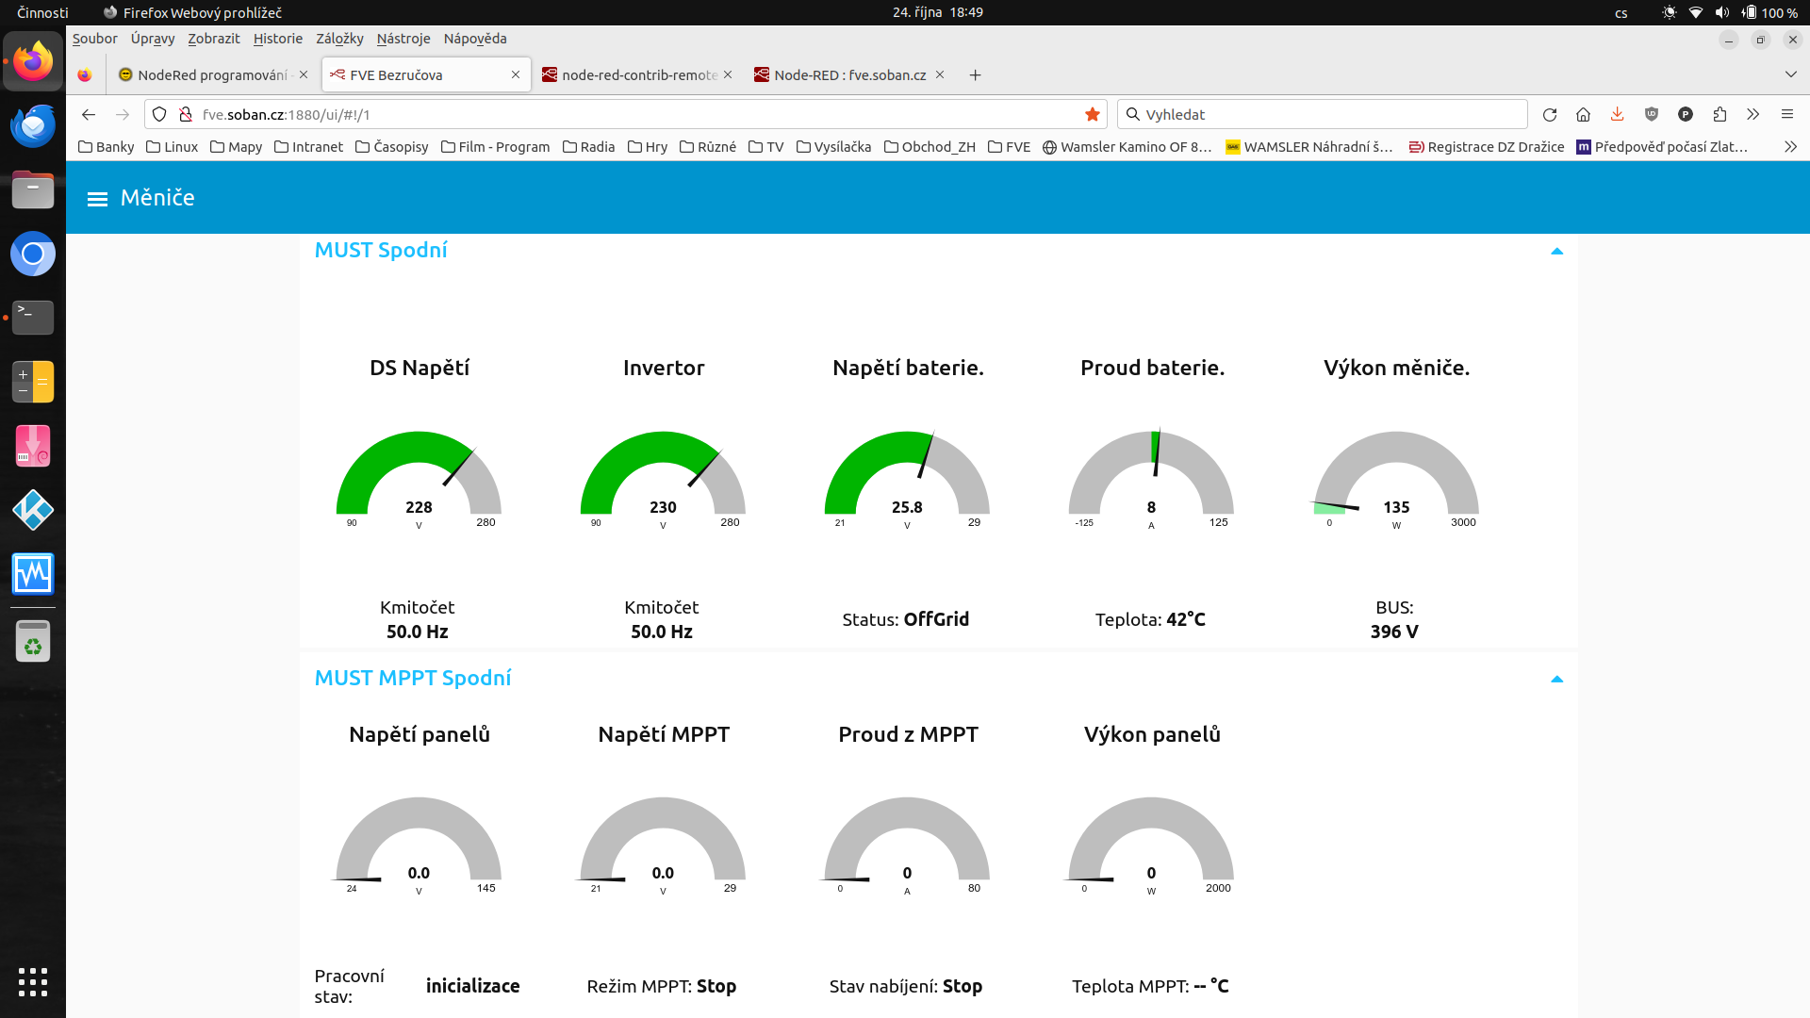The width and height of the screenshot is (1810, 1018).
Task: Open the Záložky menu
Action: click(339, 39)
